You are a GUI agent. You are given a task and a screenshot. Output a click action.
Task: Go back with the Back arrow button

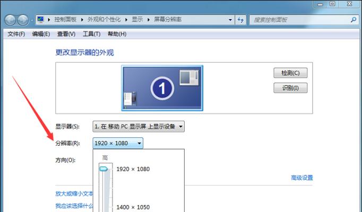(10, 20)
